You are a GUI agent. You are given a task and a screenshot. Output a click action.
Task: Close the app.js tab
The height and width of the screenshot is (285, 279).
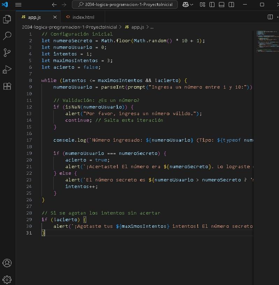pyautogui.click(x=55, y=17)
